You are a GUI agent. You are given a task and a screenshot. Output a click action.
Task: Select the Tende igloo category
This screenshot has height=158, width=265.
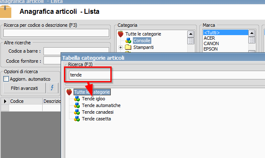click(x=94, y=99)
